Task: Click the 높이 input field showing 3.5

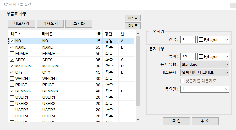Action: coord(188,56)
